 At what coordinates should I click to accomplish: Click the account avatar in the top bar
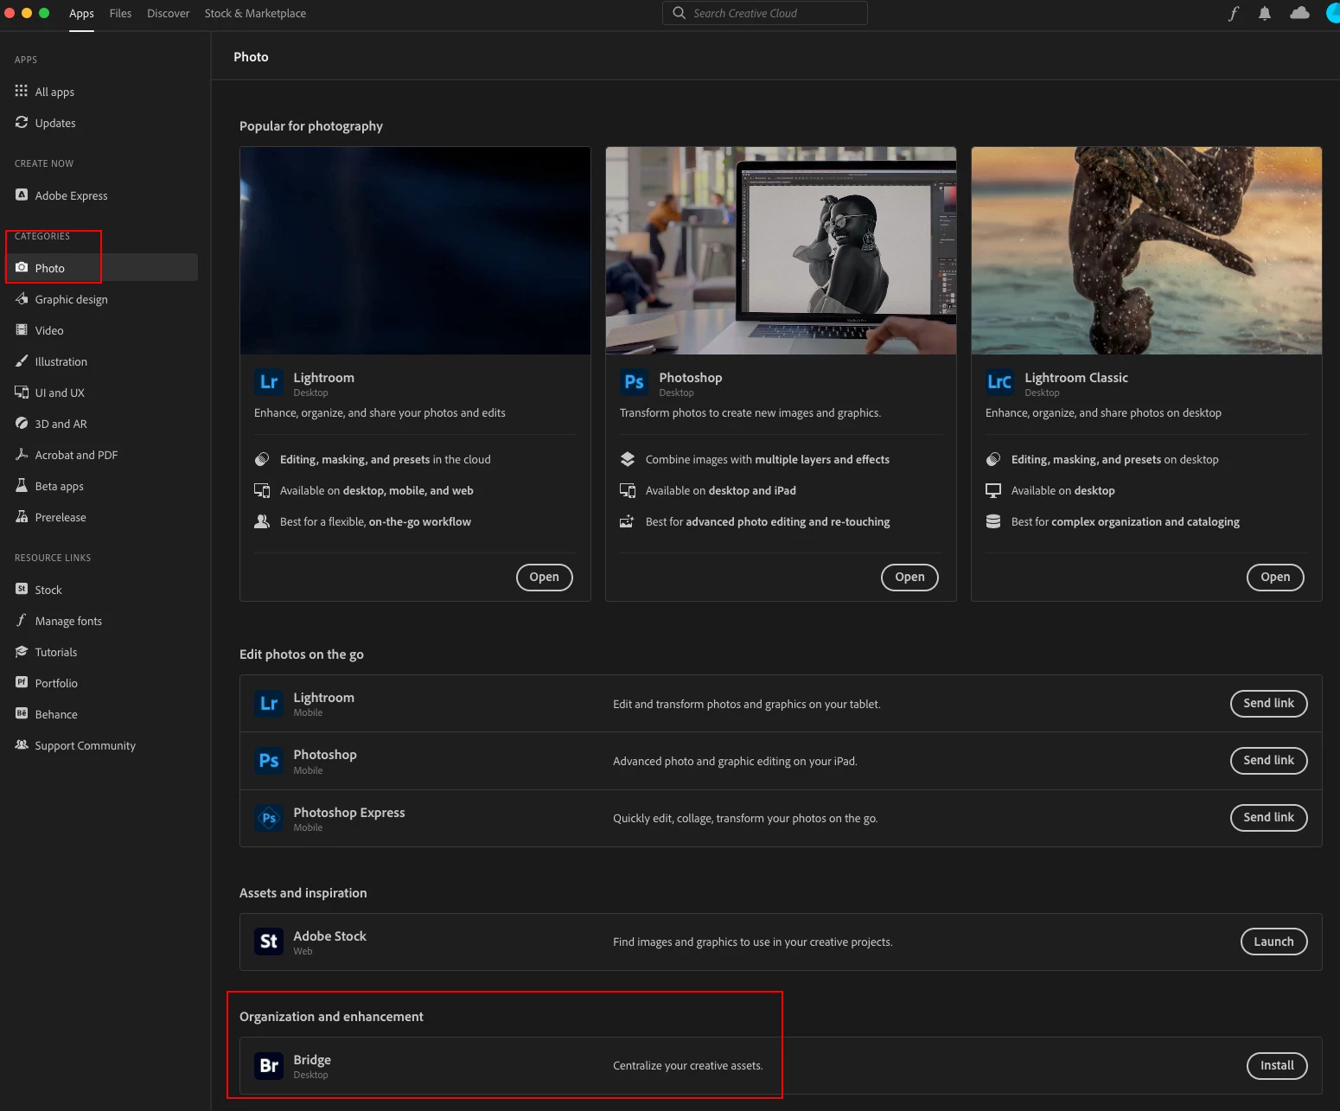pyautogui.click(x=1333, y=13)
